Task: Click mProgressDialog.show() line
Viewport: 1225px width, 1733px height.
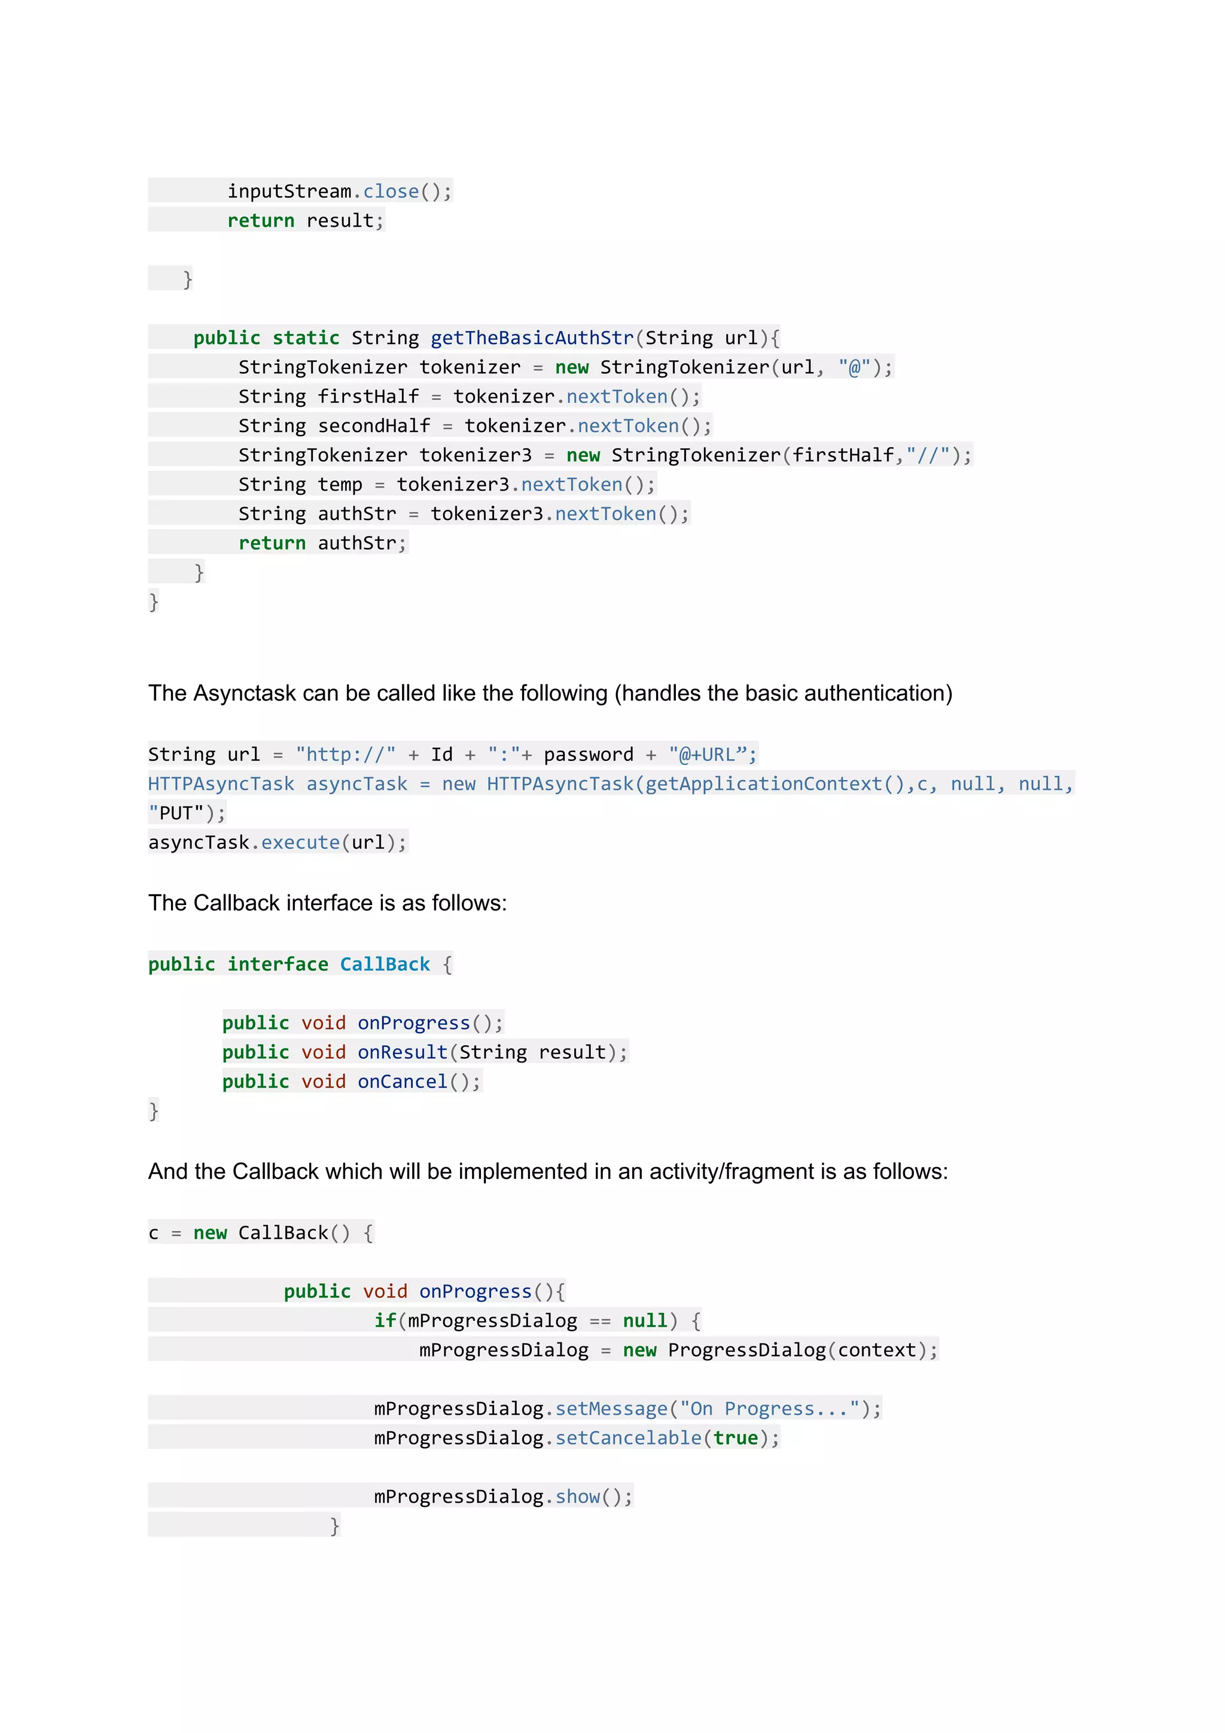Action: click(502, 1497)
